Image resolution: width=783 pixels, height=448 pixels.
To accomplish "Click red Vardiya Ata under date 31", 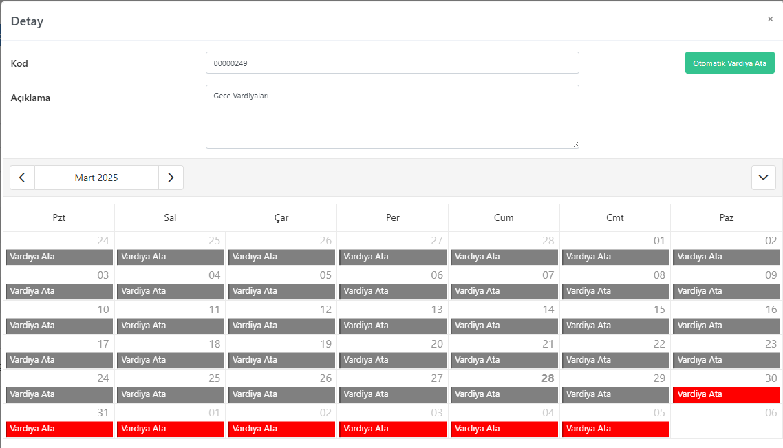I will (59, 429).
